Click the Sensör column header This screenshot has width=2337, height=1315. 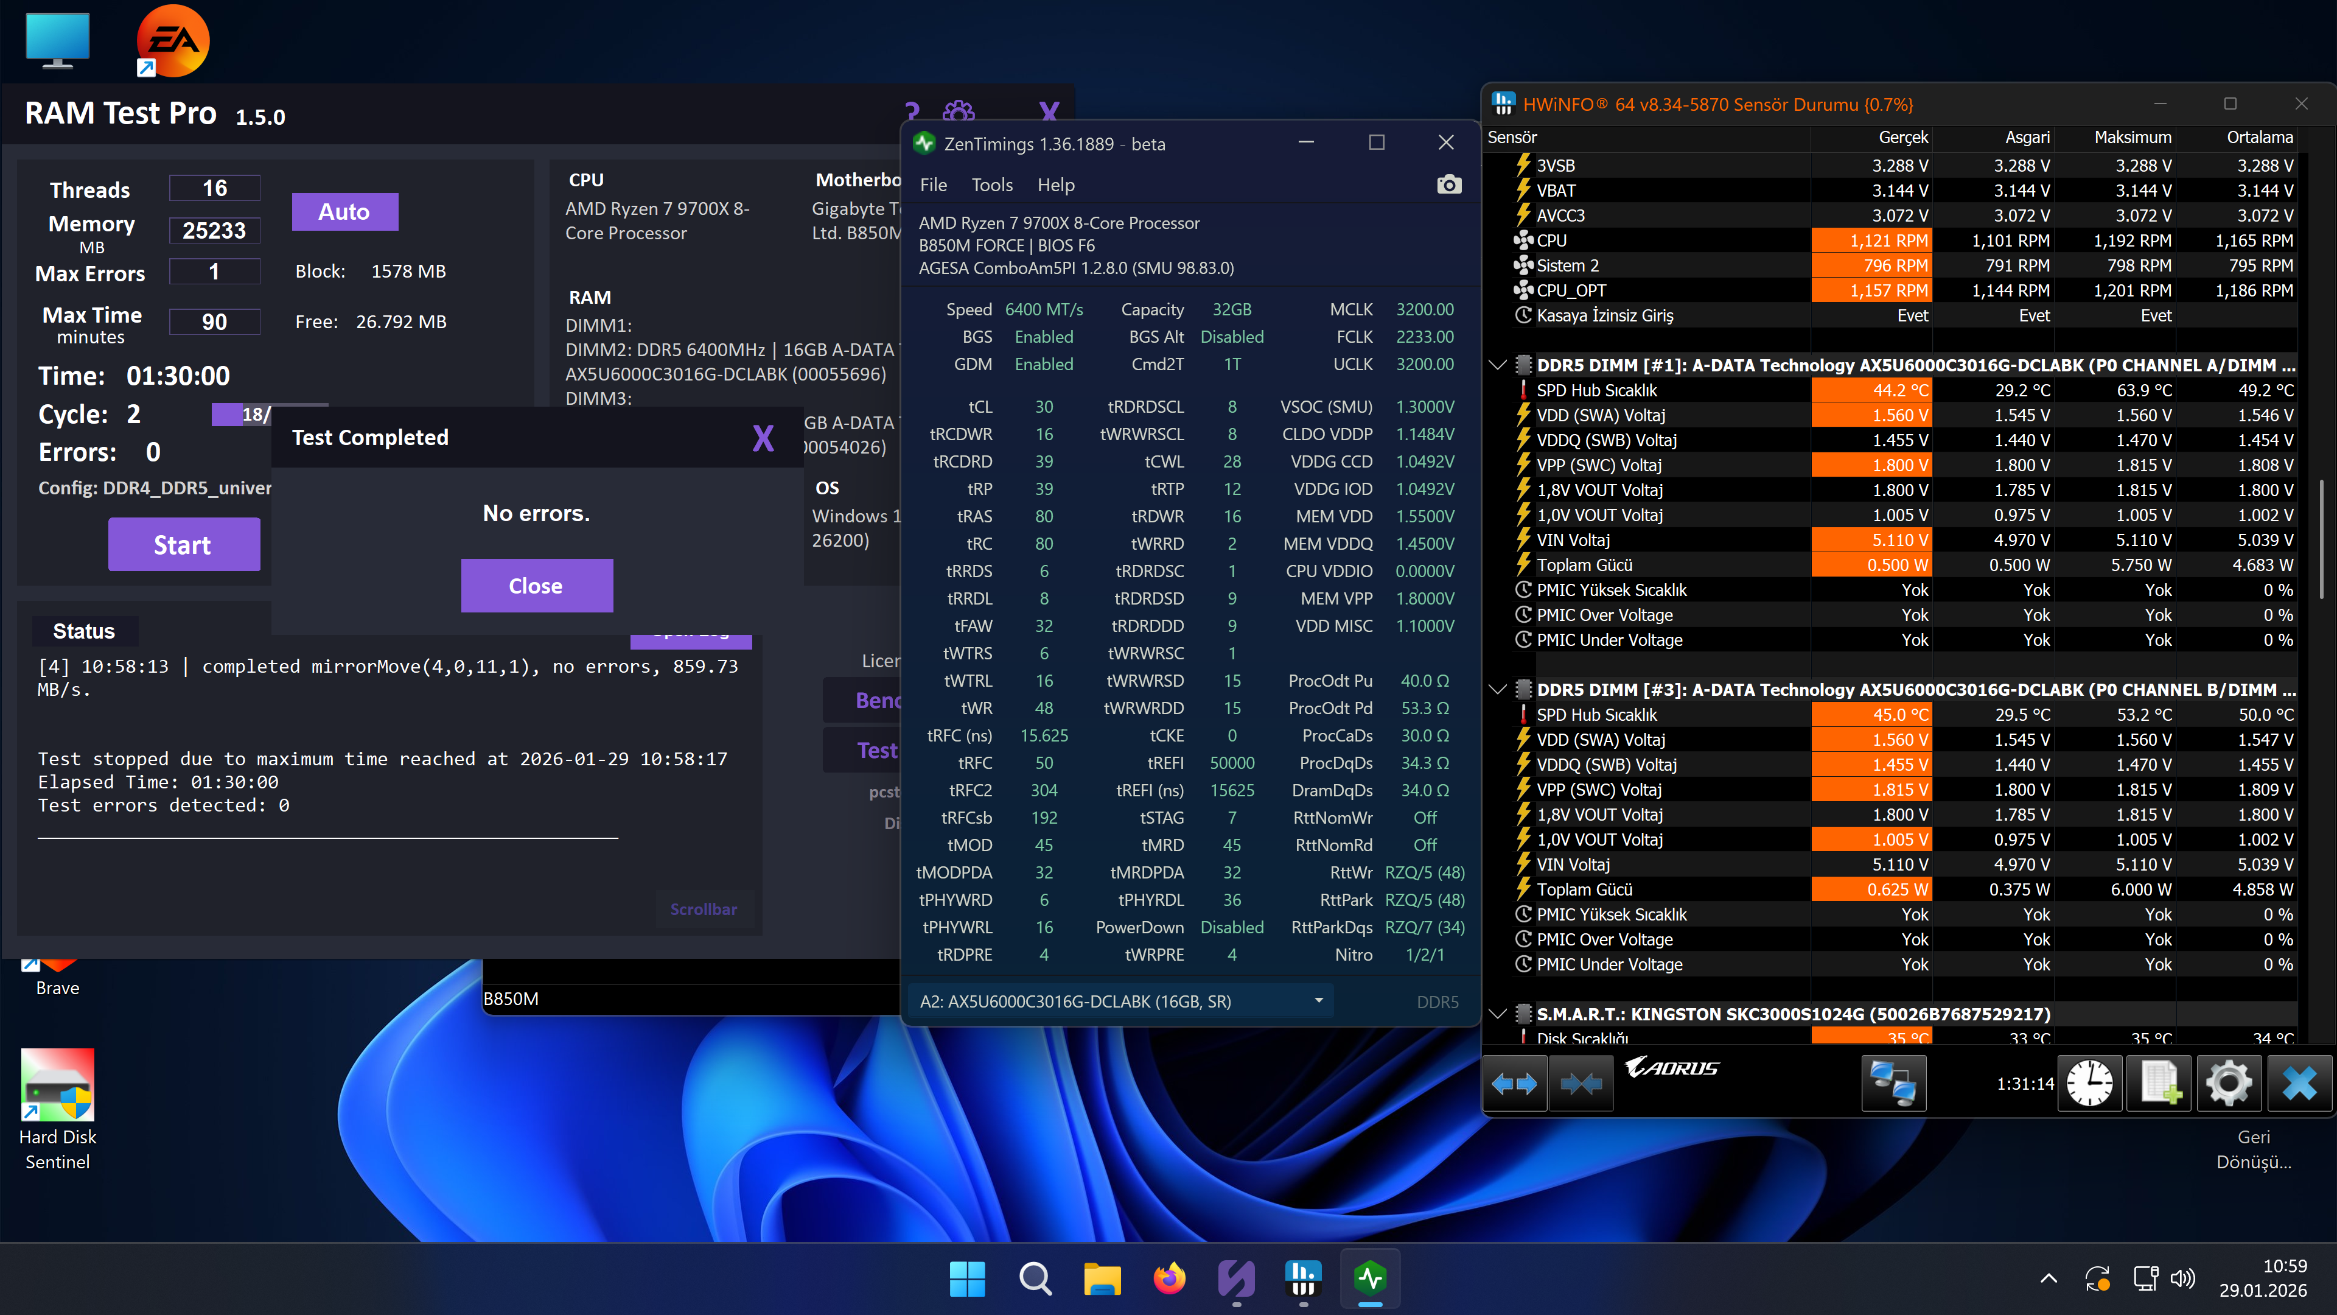pyautogui.click(x=1647, y=137)
